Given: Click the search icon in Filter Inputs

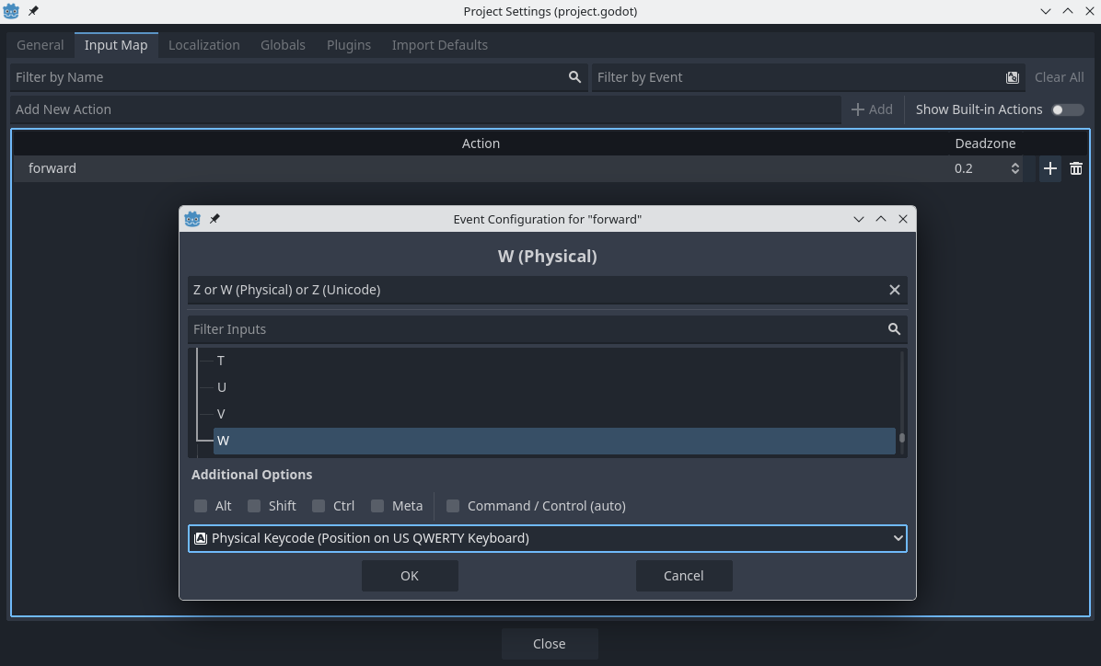Looking at the screenshot, I should [x=894, y=329].
